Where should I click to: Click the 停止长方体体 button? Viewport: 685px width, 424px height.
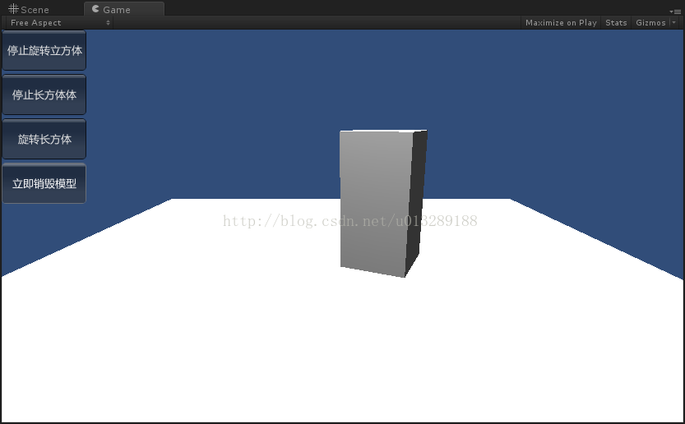click(x=44, y=94)
